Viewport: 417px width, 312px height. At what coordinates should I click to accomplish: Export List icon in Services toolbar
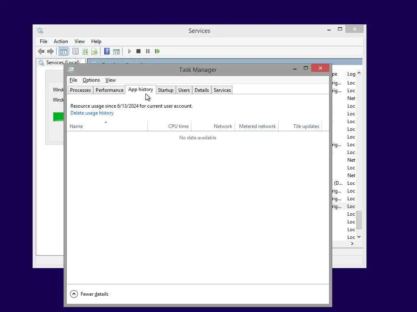point(94,51)
